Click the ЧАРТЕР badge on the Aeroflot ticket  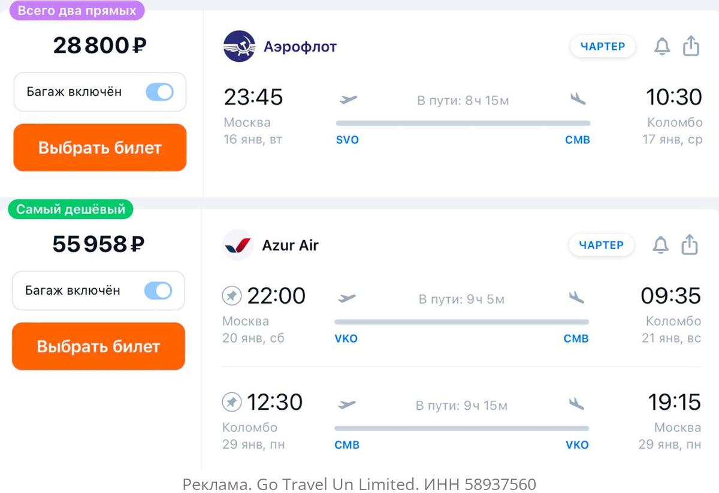pos(603,46)
